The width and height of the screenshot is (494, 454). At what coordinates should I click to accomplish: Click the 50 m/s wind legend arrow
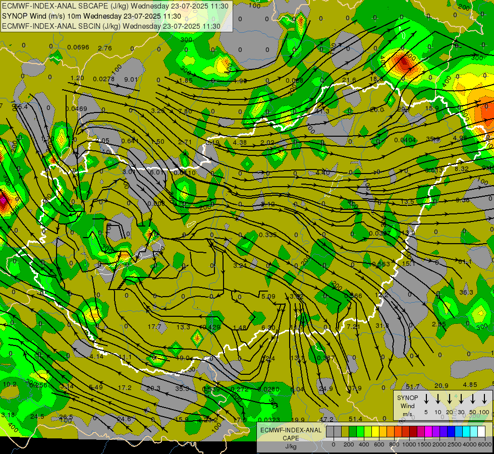click(x=473, y=399)
